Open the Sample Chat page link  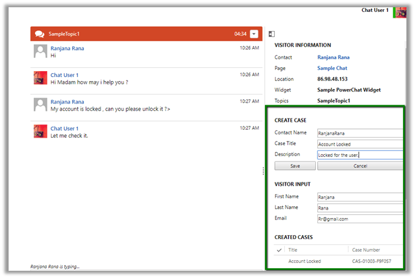(x=332, y=68)
